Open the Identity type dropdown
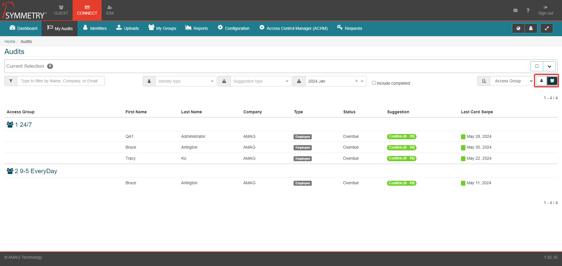Screen dimensions: 562x266 tap(186, 81)
